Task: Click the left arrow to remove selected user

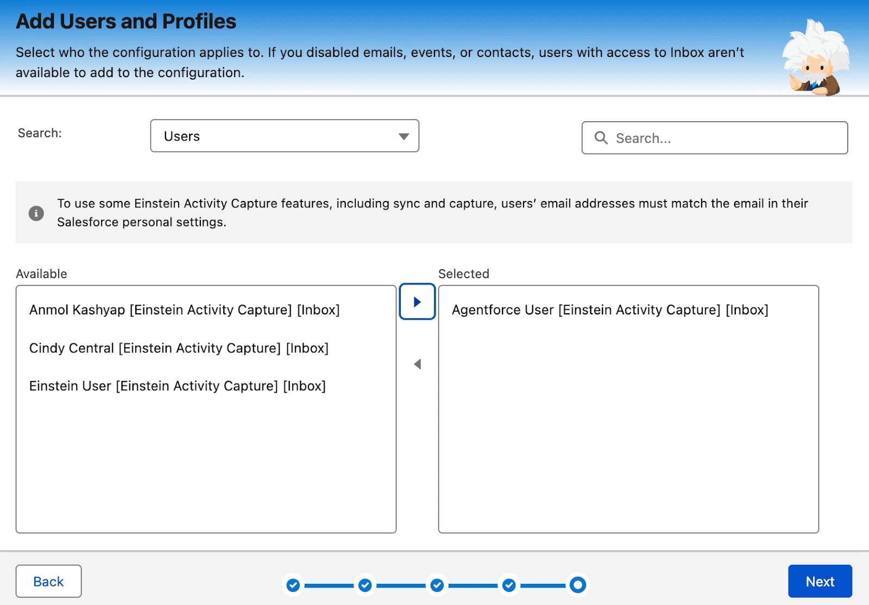Action: 417,364
